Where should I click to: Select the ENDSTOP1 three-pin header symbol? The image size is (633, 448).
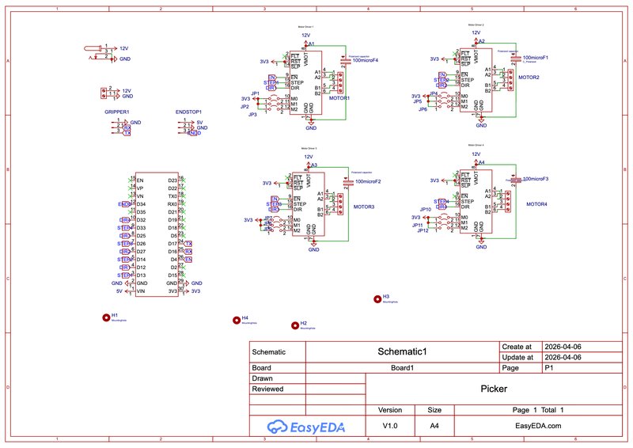tap(186, 127)
